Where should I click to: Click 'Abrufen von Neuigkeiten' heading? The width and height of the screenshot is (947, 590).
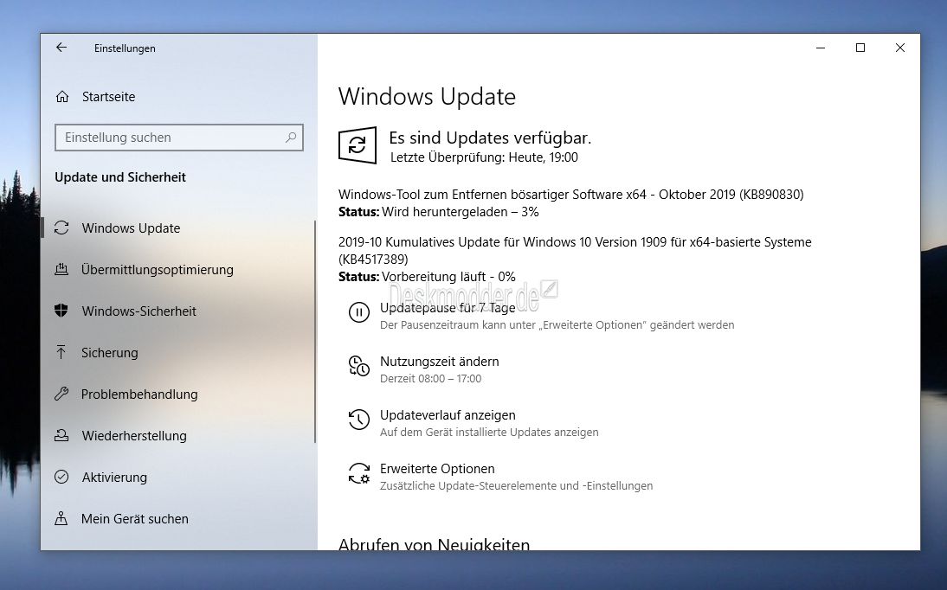click(434, 543)
